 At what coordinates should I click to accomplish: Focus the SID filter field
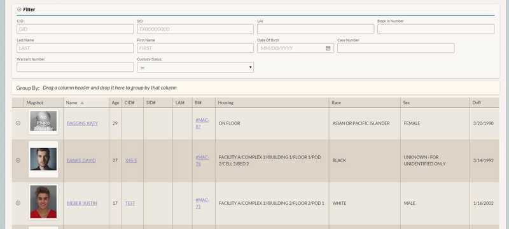(195, 29)
